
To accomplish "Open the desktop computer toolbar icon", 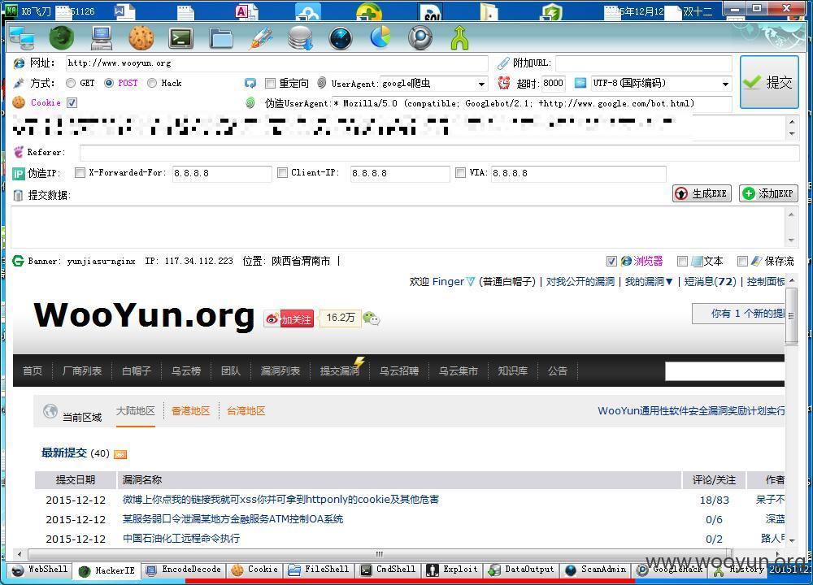I will coord(102,38).
